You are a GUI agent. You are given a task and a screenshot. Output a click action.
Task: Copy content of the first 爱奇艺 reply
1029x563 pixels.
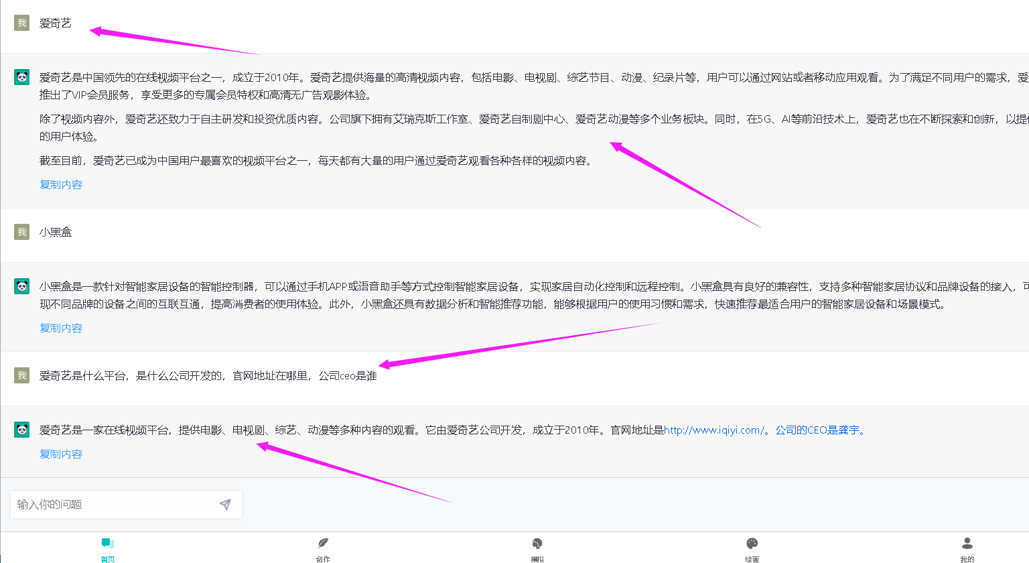[x=61, y=184]
